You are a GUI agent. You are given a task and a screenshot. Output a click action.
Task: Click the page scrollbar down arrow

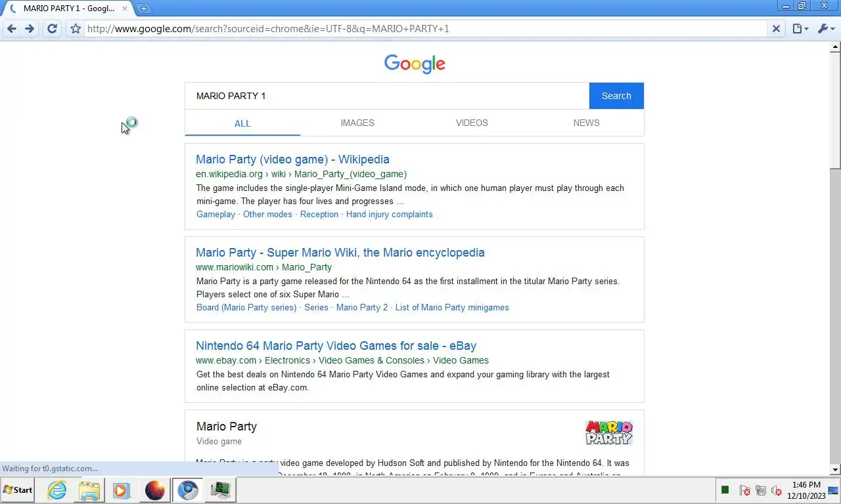click(836, 470)
